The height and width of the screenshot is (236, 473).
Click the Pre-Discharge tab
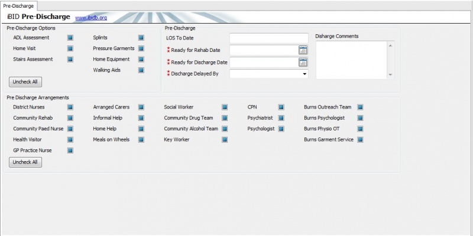[19, 5]
